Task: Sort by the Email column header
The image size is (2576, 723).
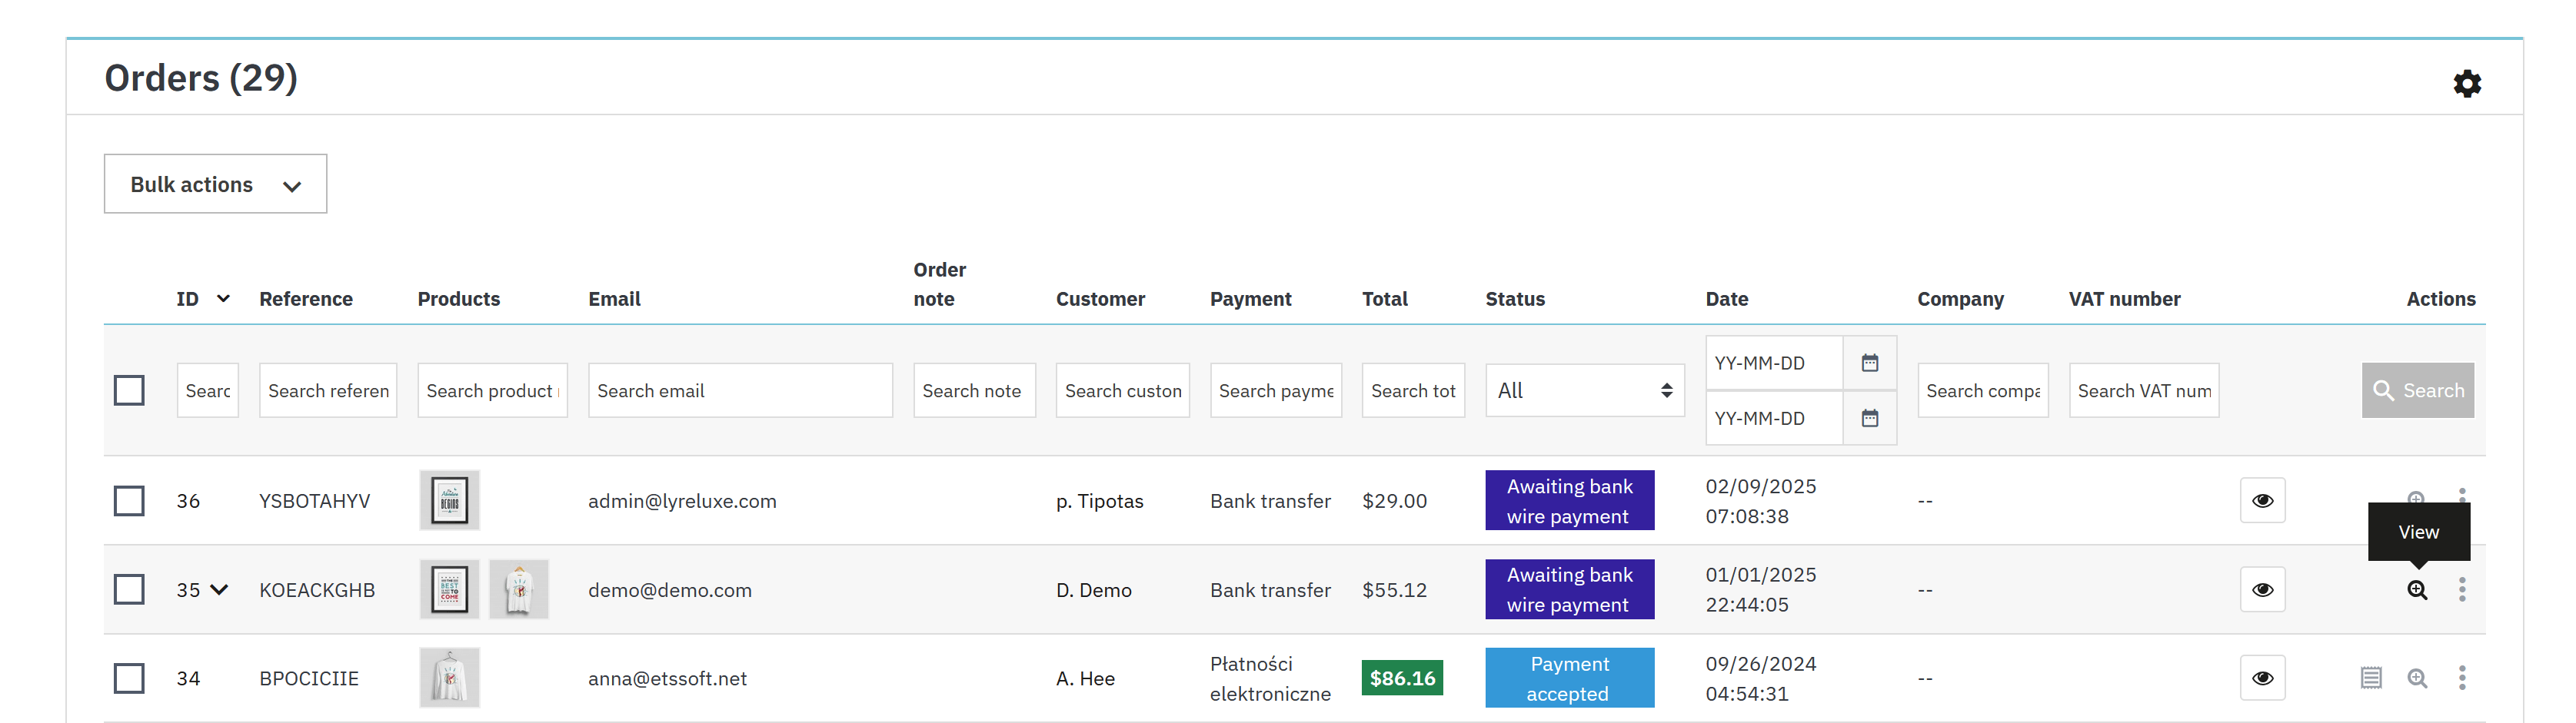Action: coord(614,299)
